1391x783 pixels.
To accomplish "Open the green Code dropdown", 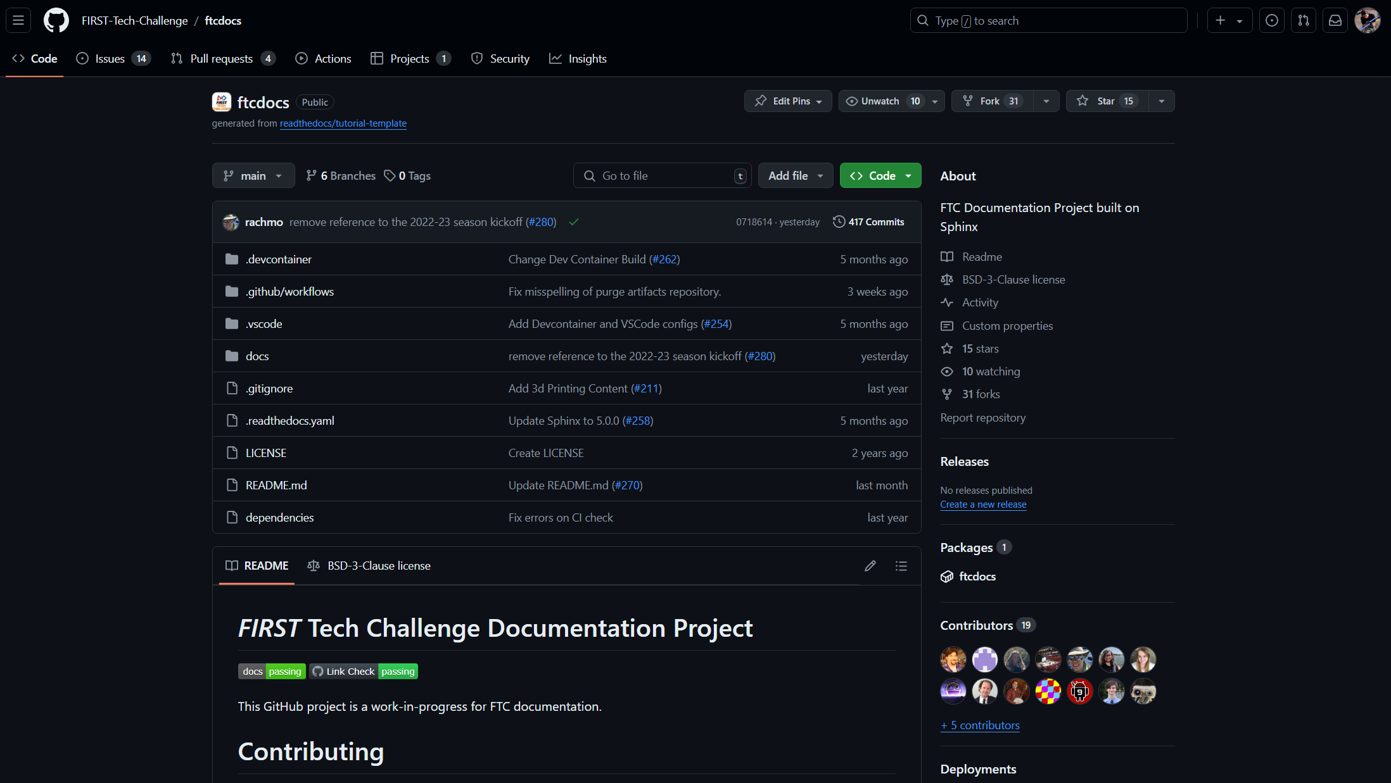I will coord(880,176).
